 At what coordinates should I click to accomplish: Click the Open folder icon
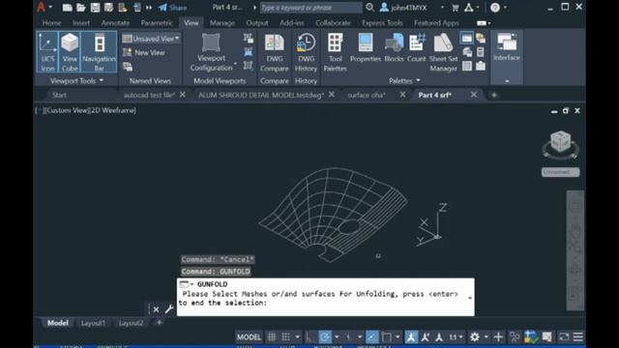click(x=81, y=8)
